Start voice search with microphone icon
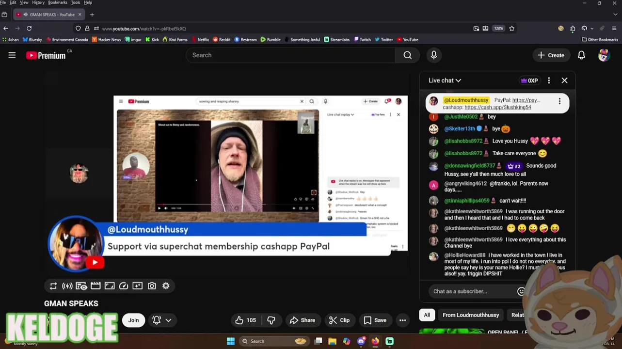The image size is (622, 349). (434, 55)
